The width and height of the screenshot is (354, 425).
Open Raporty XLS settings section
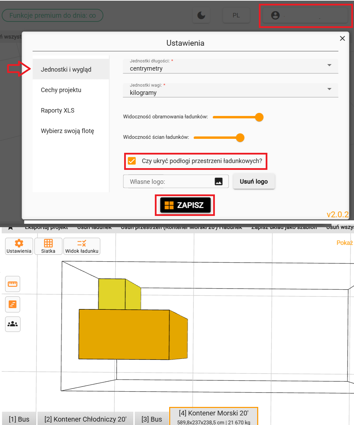point(58,111)
